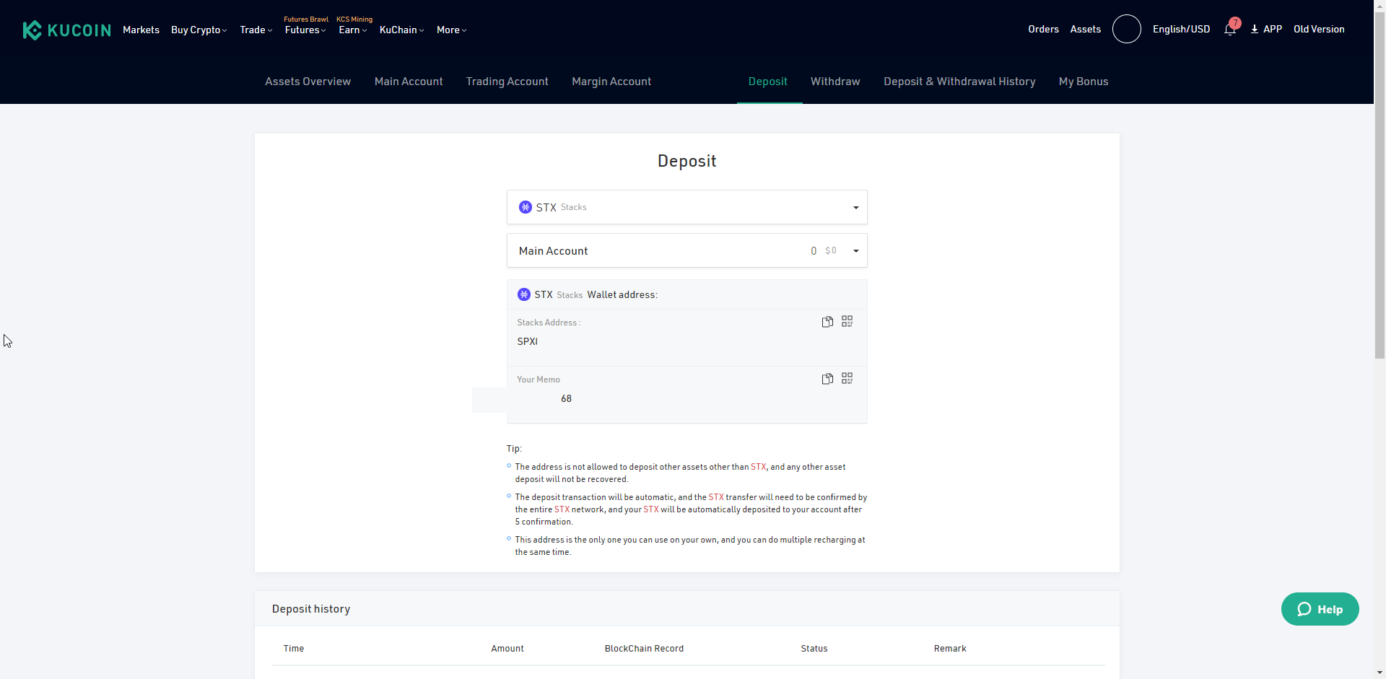Click the user profile avatar circle

[1126, 29]
